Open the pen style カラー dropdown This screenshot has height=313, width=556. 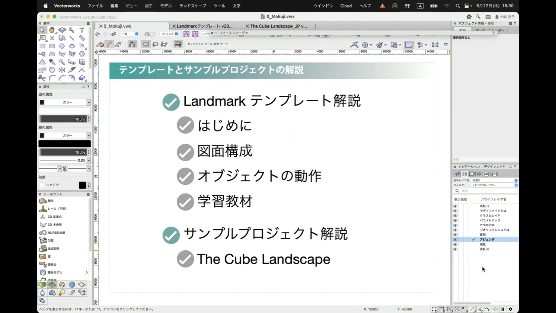[65, 135]
